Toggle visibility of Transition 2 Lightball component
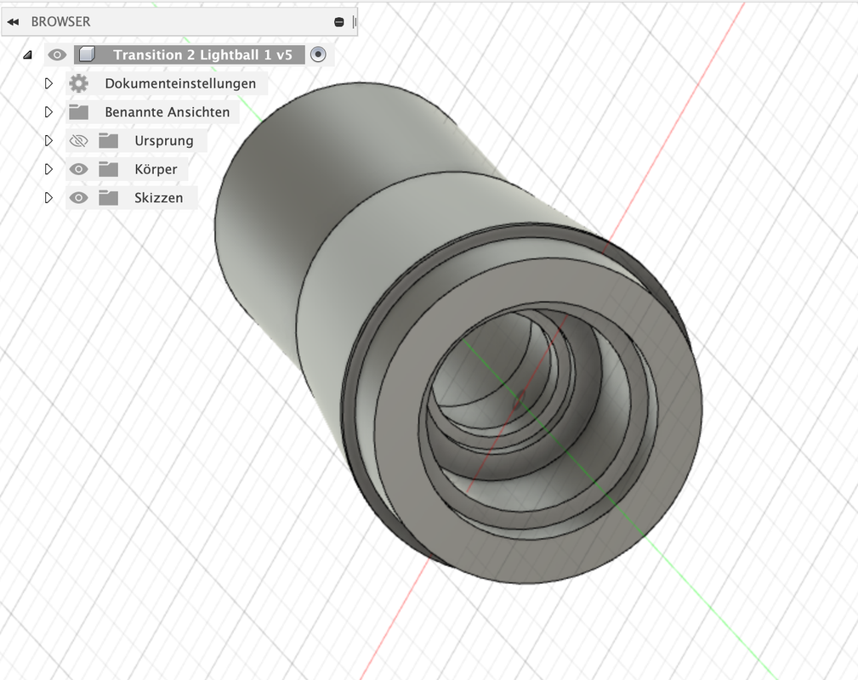 (57, 54)
